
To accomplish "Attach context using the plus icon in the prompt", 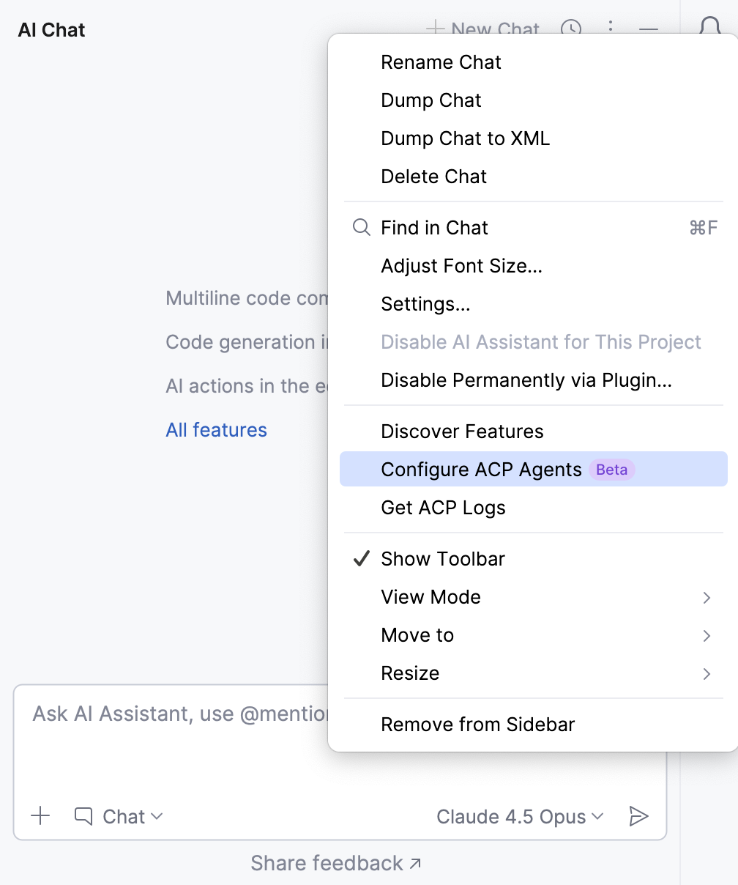I will 40,815.
